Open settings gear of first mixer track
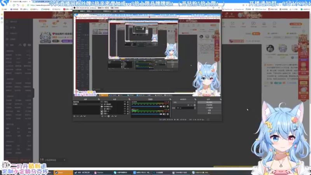The height and width of the screenshot is (175, 311). click(x=168, y=107)
